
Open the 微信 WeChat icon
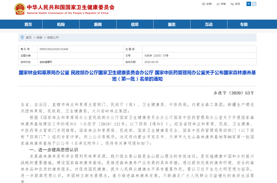click(x=232, y=4)
